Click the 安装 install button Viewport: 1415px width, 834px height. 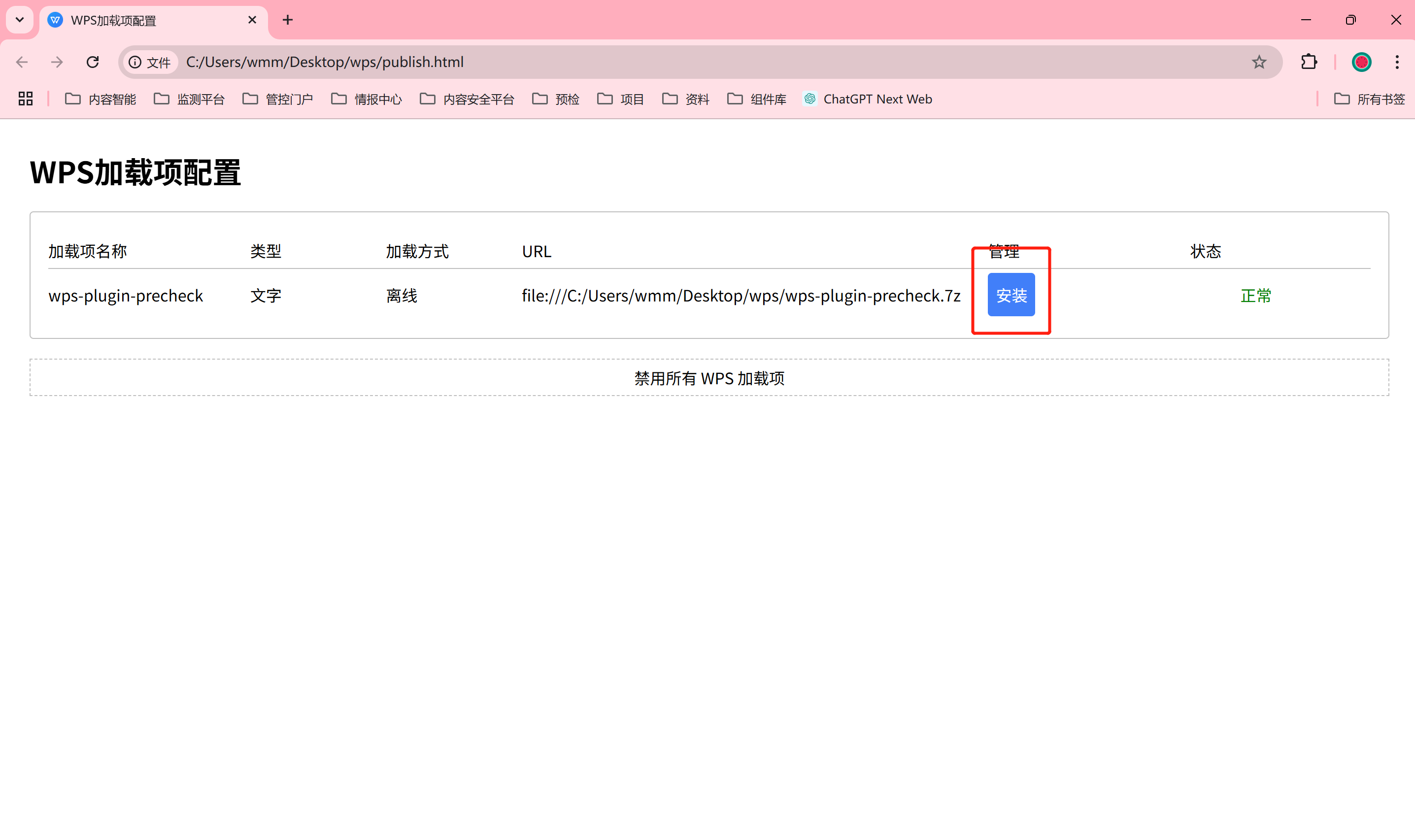[1011, 295]
